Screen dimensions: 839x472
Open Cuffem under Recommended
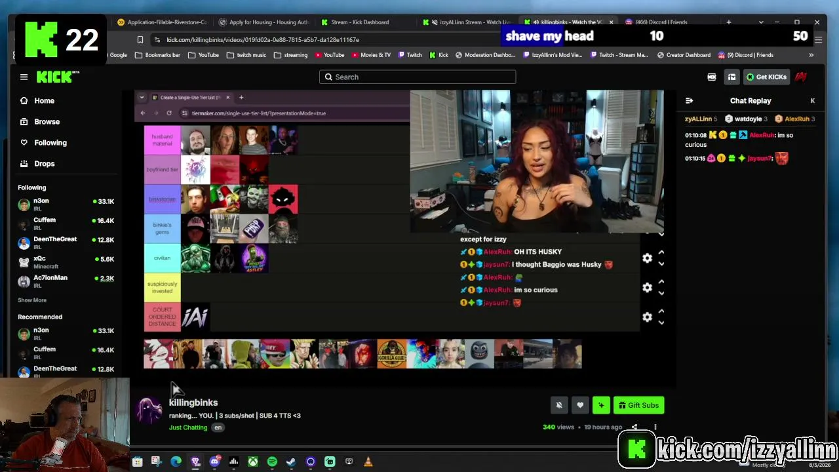(x=66, y=353)
